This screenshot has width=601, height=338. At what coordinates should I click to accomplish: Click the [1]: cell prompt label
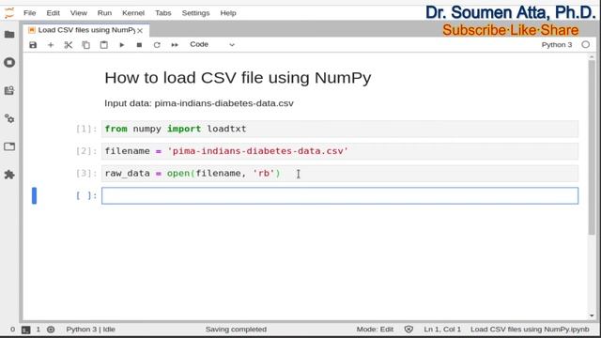pyautogui.click(x=86, y=129)
